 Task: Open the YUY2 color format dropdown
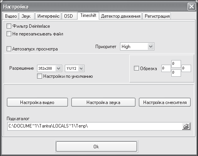(75, 69)
